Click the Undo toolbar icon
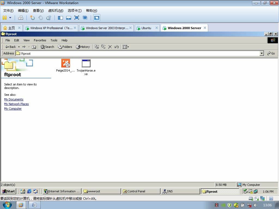The height and width of the screenshot is (209, 279). [116, 47]
